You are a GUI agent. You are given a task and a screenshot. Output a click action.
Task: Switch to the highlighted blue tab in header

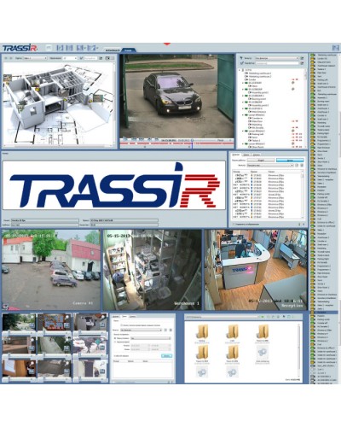pyautogui.click(x=129, y=50)
